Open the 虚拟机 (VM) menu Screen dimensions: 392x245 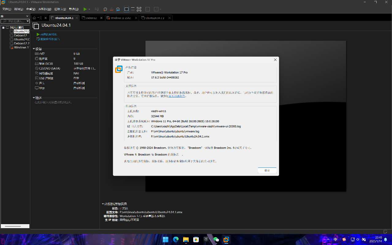pos(45,9)
